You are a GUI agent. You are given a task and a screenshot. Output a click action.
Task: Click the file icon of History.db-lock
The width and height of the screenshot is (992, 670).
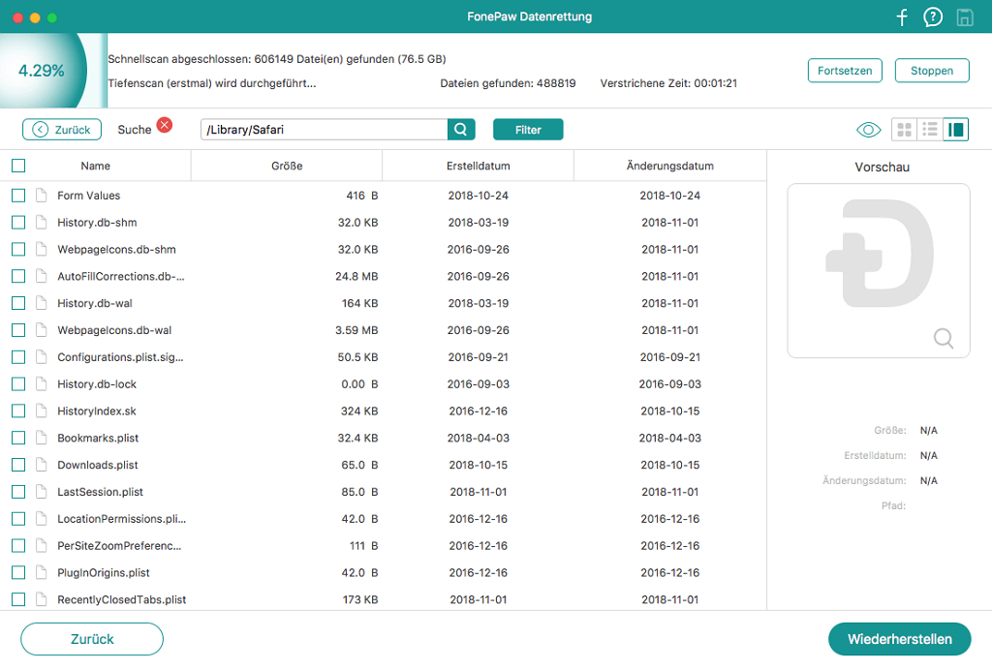pyautogui.click(x=41, y=383)
